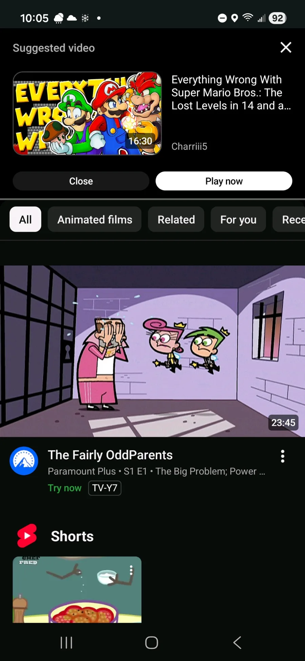Open the battery indicator showing 92
The height and width of the screenshot is (661, 305).
click(277, 18)
